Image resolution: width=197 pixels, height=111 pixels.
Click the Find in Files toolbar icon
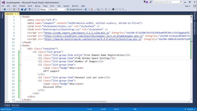pos(92,10)
